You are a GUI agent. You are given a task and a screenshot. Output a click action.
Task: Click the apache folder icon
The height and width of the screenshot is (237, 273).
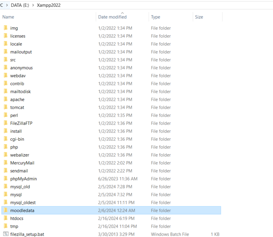tap(6, 99)
